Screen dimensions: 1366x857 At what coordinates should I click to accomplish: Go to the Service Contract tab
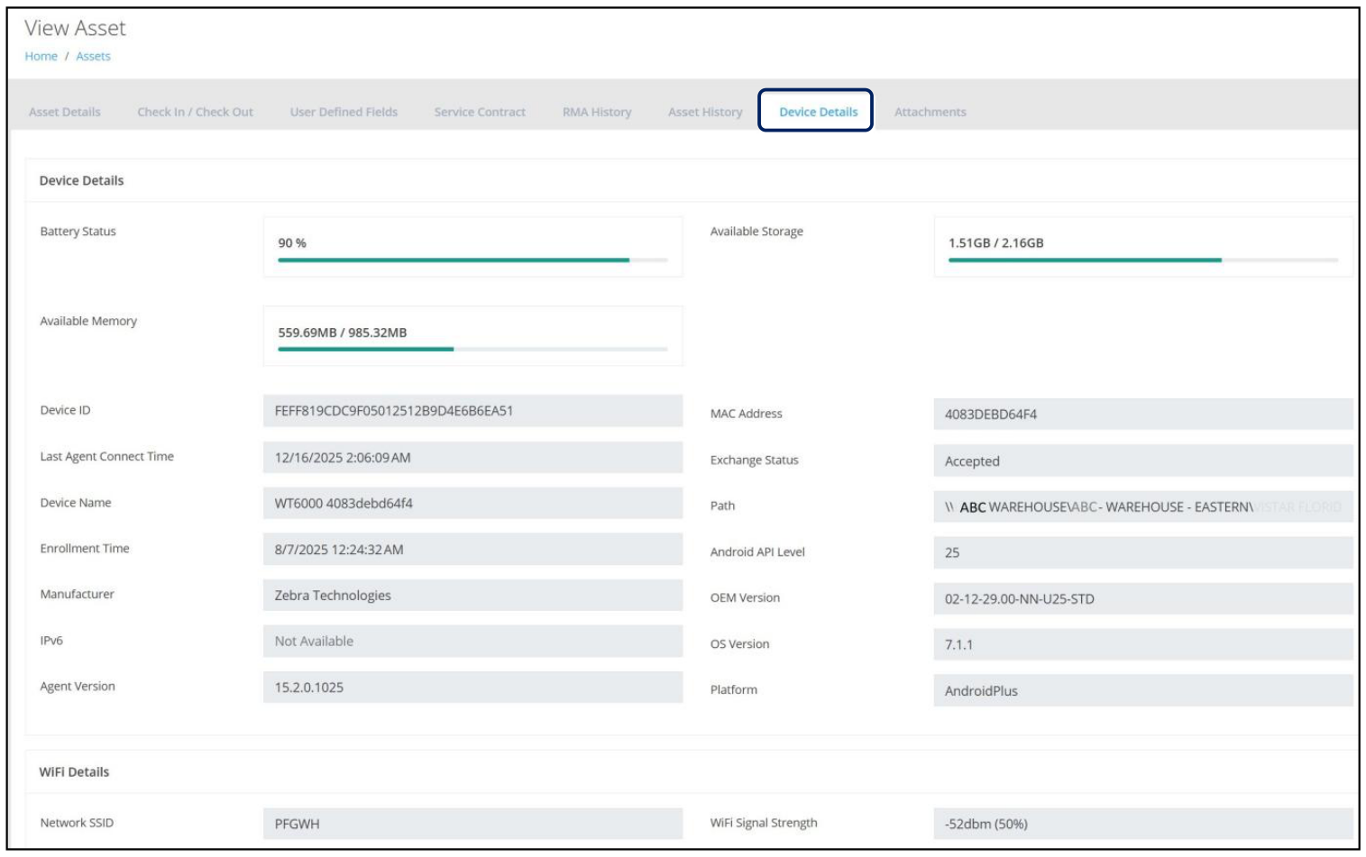click(x=480, y=112)
